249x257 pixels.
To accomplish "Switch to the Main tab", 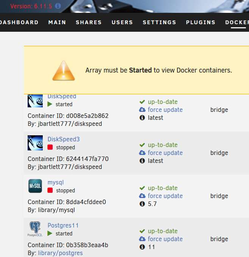I will (x=57, y=22).
